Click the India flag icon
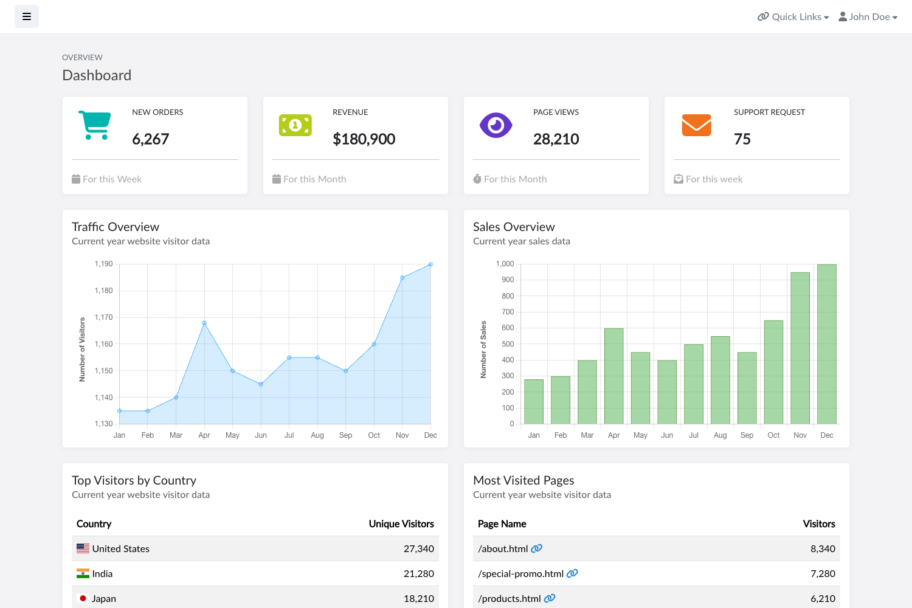The width and height of the screenshot is (912, 608). (x=83, y=573)
